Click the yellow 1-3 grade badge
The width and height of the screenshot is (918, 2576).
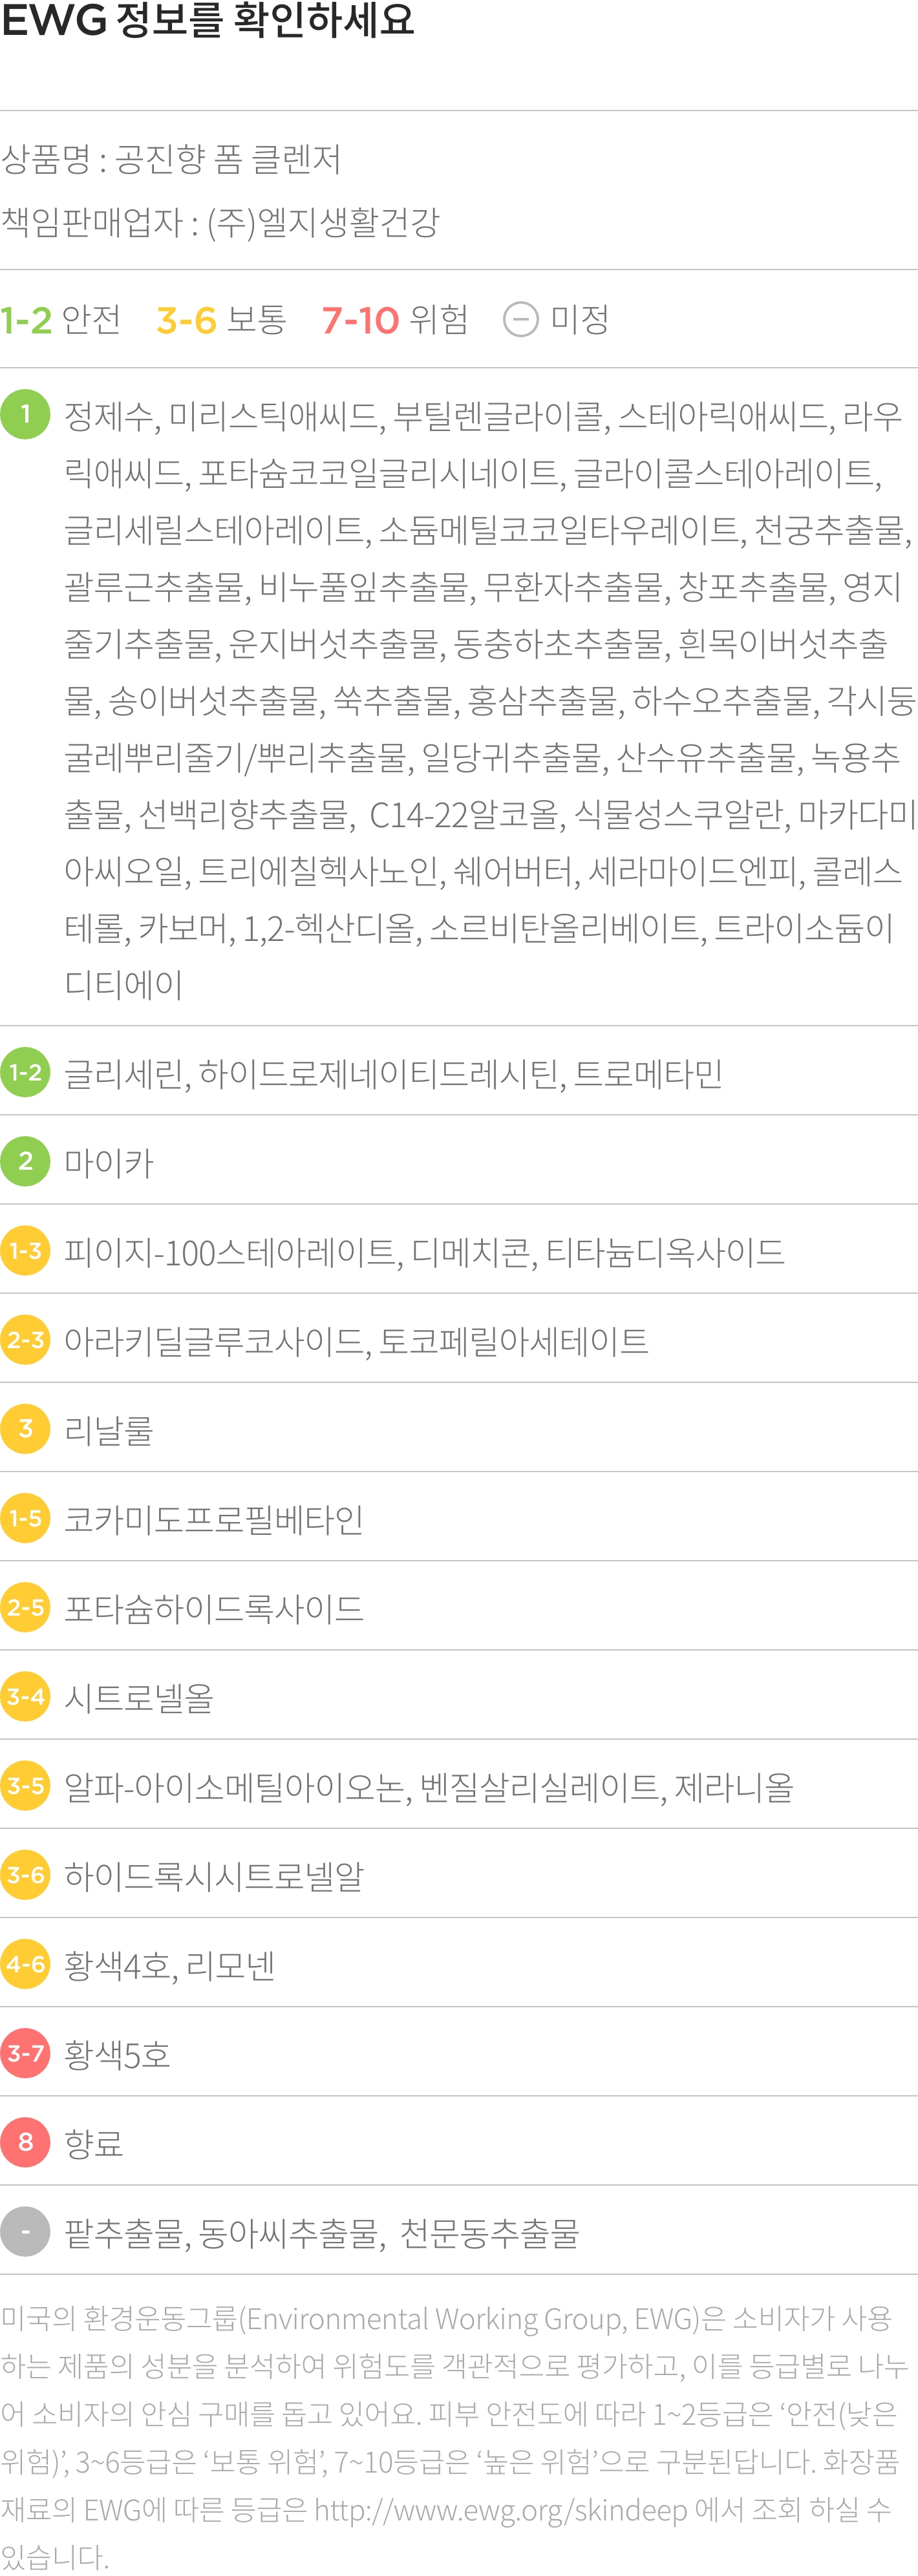(x=25, y=1251)
